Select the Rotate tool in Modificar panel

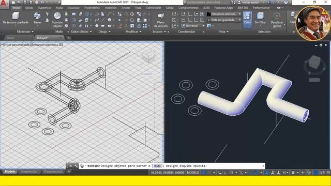[x=132, y=20]
